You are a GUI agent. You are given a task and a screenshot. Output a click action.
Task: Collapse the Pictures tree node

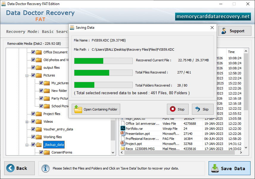[27, 76]
